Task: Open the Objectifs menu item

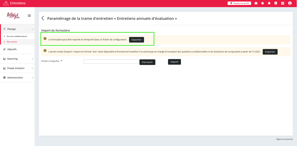Action: [x=12, y=49]
